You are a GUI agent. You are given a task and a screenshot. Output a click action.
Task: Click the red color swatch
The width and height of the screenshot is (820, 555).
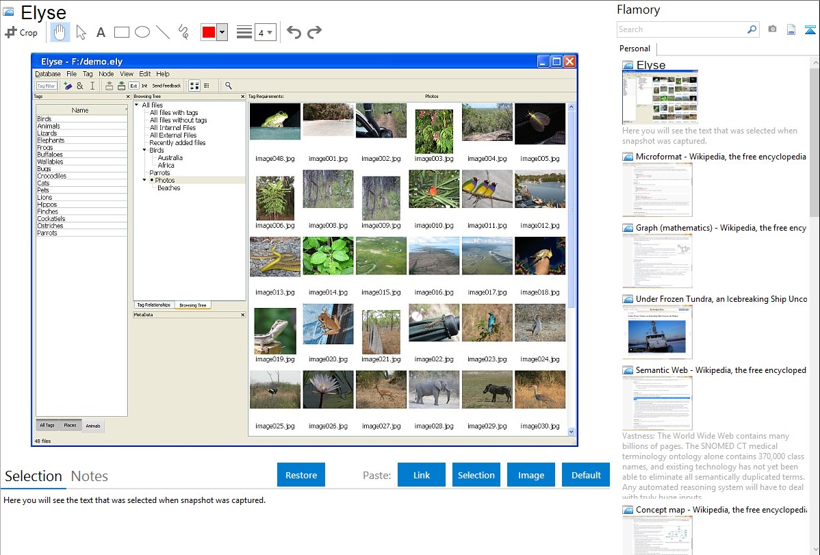209,32
